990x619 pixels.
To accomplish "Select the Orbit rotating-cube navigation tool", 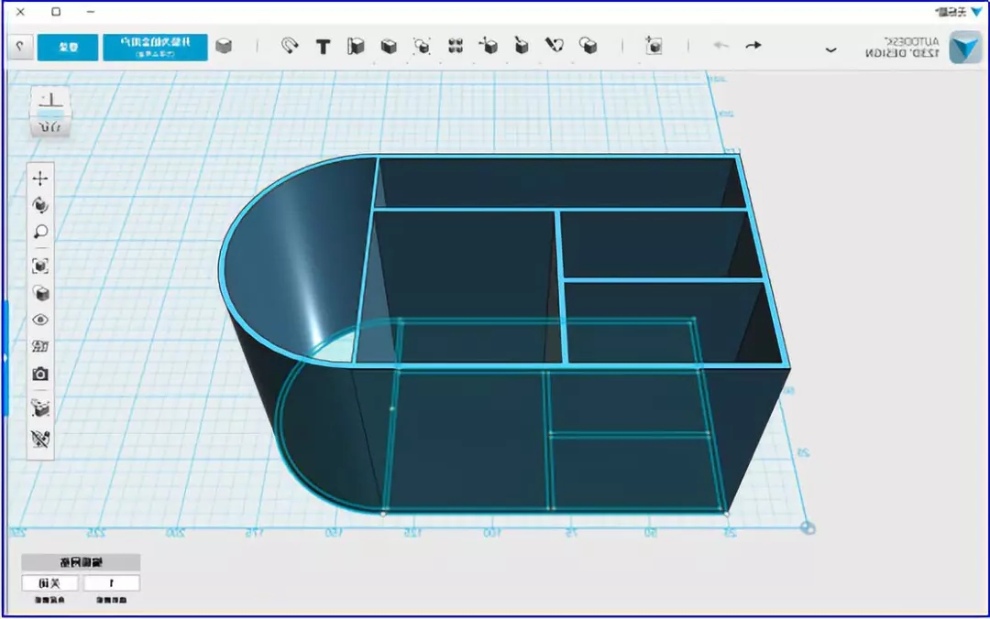I will coord(40,205).
